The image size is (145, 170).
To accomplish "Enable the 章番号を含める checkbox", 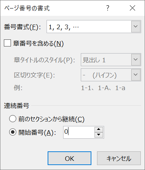I will (x=7, y=43).
